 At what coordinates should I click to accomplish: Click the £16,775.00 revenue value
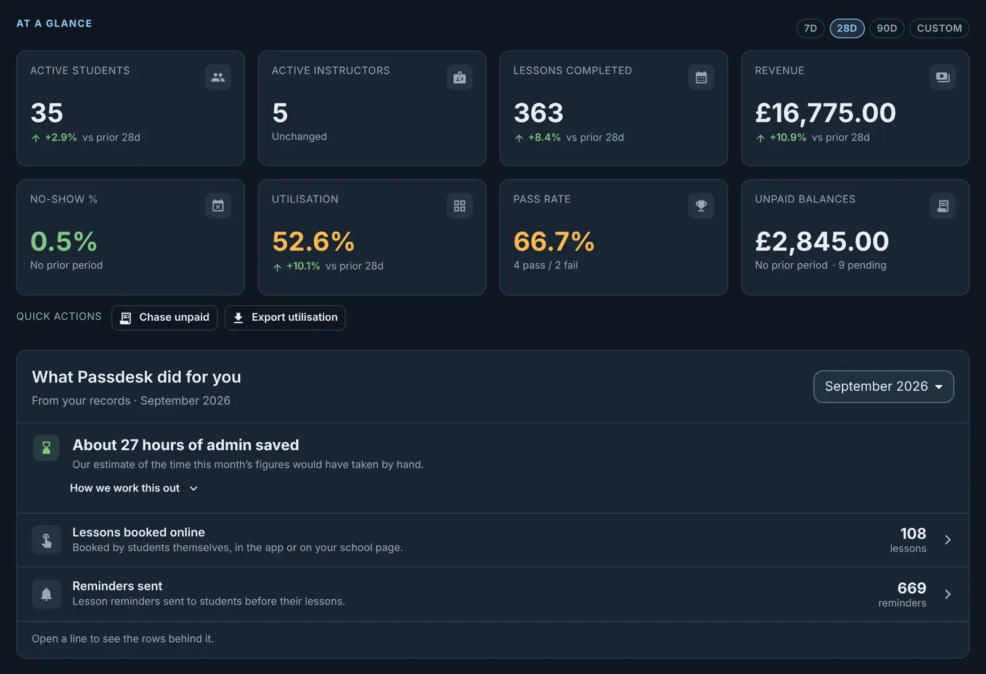point(826,113)
